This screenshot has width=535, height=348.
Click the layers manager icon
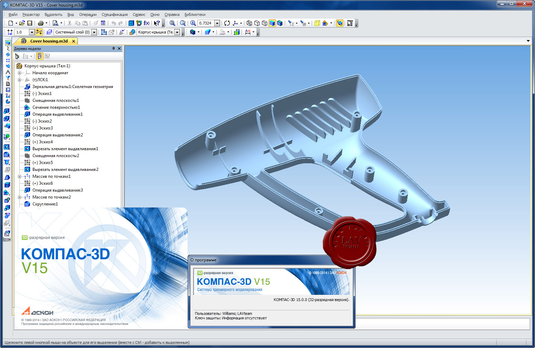pos(49,32)
